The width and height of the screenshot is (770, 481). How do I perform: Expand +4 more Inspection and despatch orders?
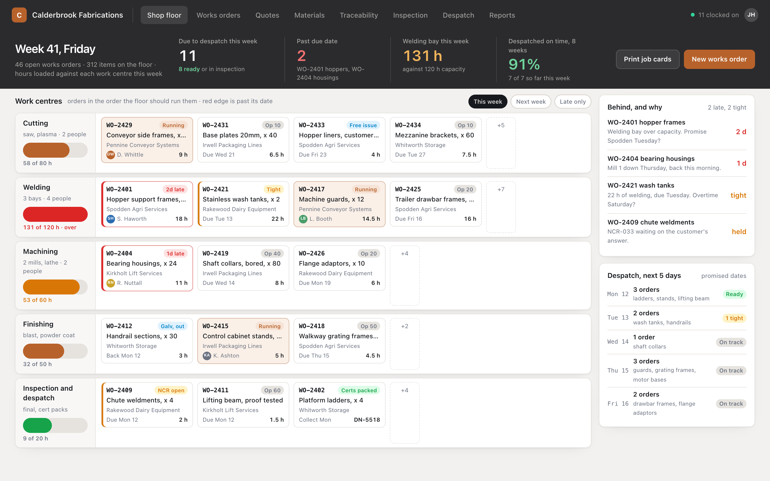click(405, 413)
